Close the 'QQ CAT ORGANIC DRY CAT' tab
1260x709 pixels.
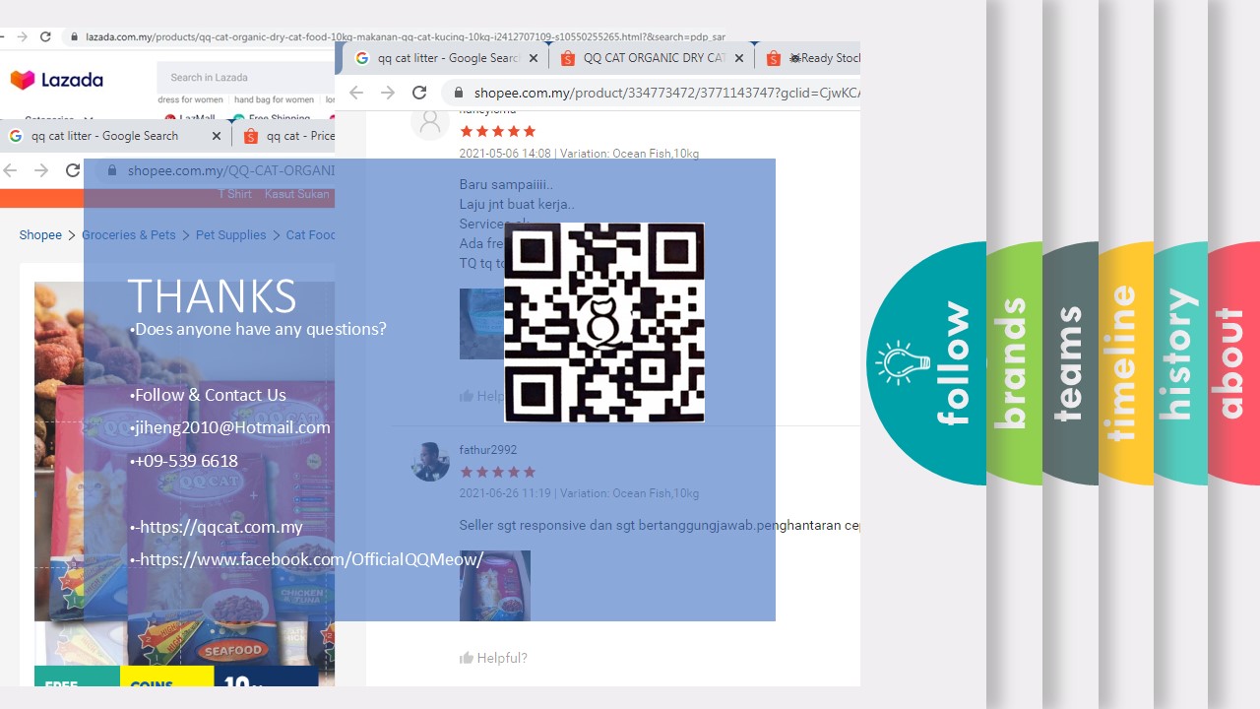739,58
